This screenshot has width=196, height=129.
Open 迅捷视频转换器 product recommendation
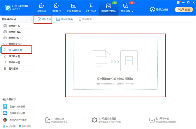17,113
